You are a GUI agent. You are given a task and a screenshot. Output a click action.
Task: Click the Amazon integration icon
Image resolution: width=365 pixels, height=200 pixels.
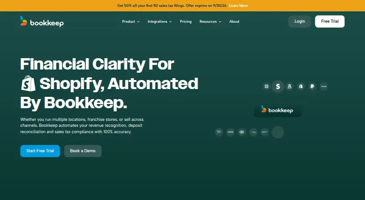coord(289,86)
